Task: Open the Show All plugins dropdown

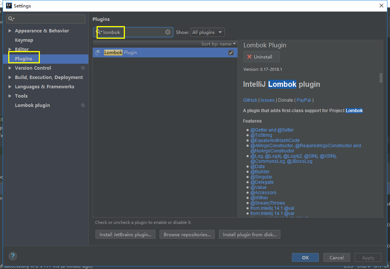Action: [x=207, y=32]
